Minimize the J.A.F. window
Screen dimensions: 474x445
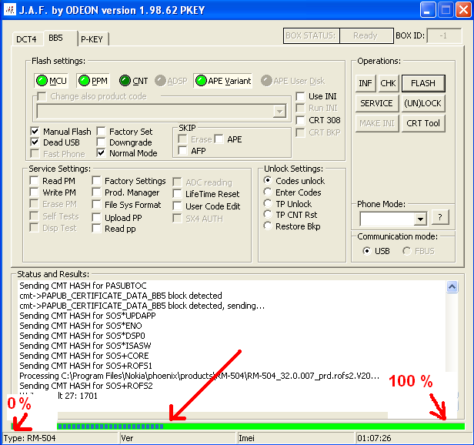coord(428,10)
